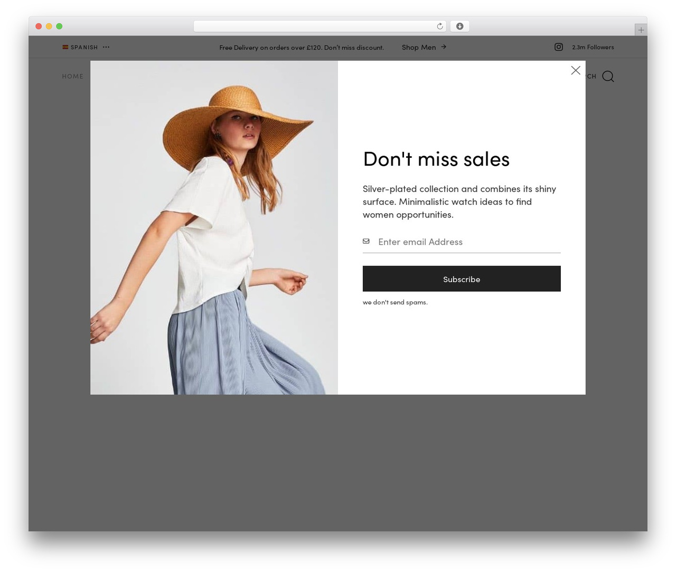Click the red close window button
676x572 pixels.
39,26
